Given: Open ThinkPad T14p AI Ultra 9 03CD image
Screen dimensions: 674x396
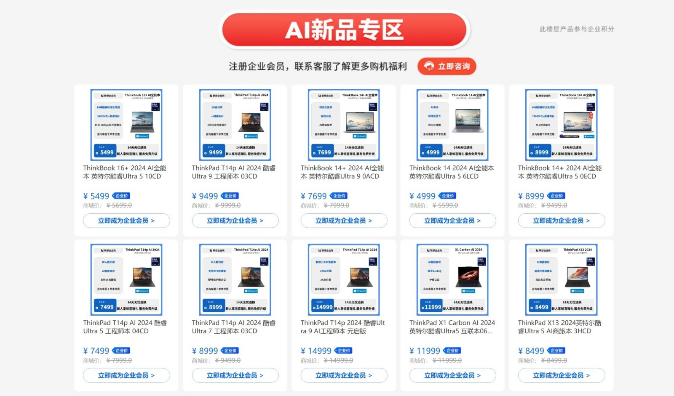Looking at the screenshot, I should 235,125.
